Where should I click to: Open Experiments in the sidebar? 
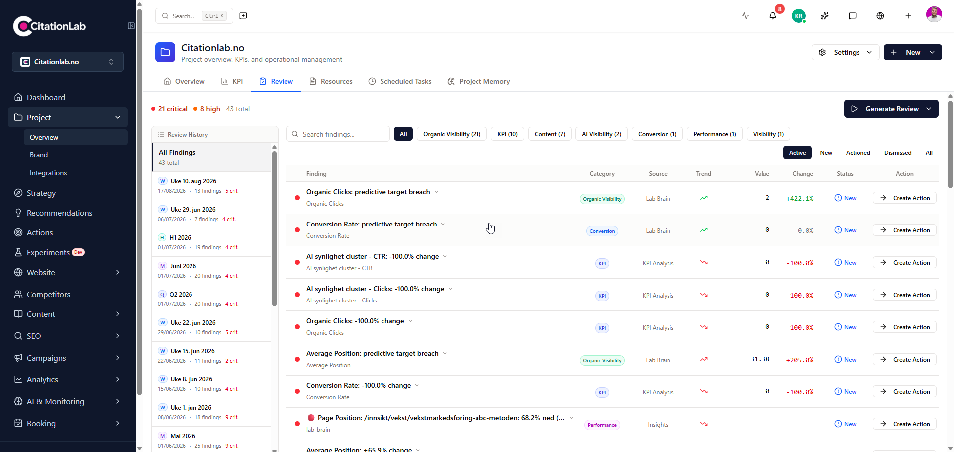pos(68,252)
